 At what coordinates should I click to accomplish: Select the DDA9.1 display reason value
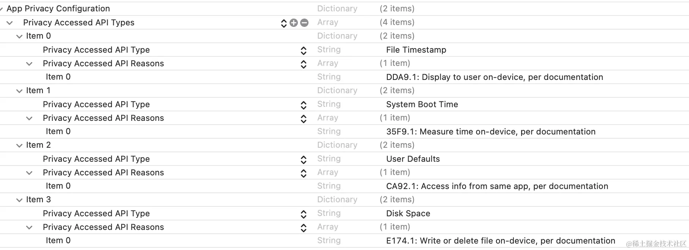coord(494,77)
